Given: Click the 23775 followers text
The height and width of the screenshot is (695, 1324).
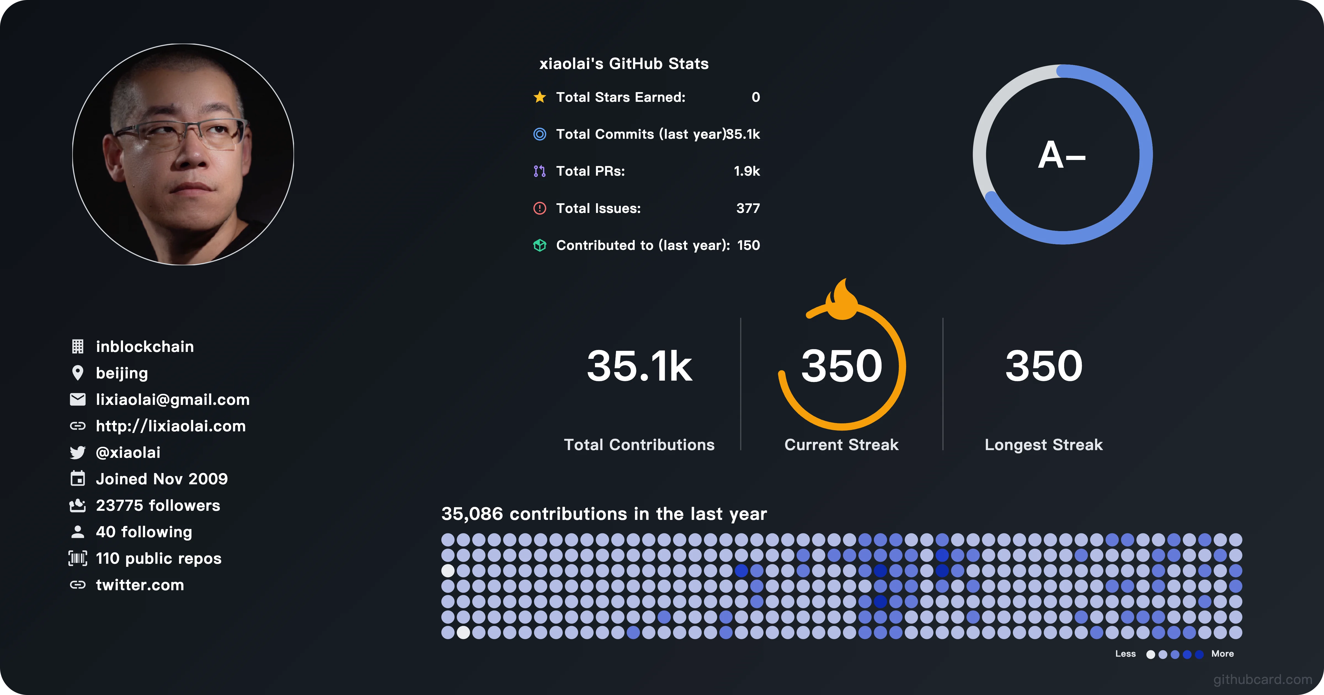Looking at the screenshot, I should coord(158,505).
